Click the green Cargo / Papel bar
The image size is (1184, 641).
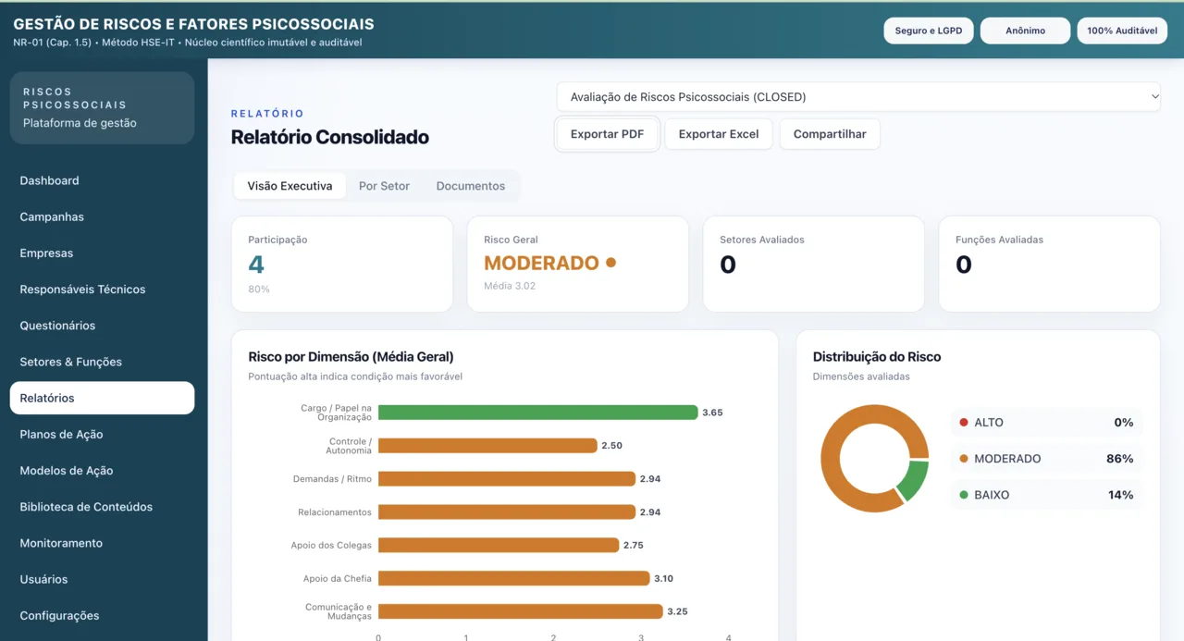click(537, 413)
